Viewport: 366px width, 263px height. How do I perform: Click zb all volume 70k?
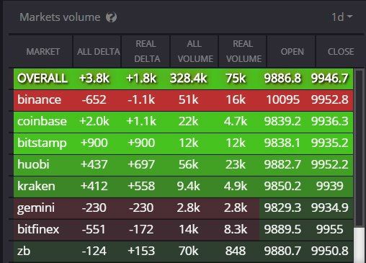click(189, 251)
